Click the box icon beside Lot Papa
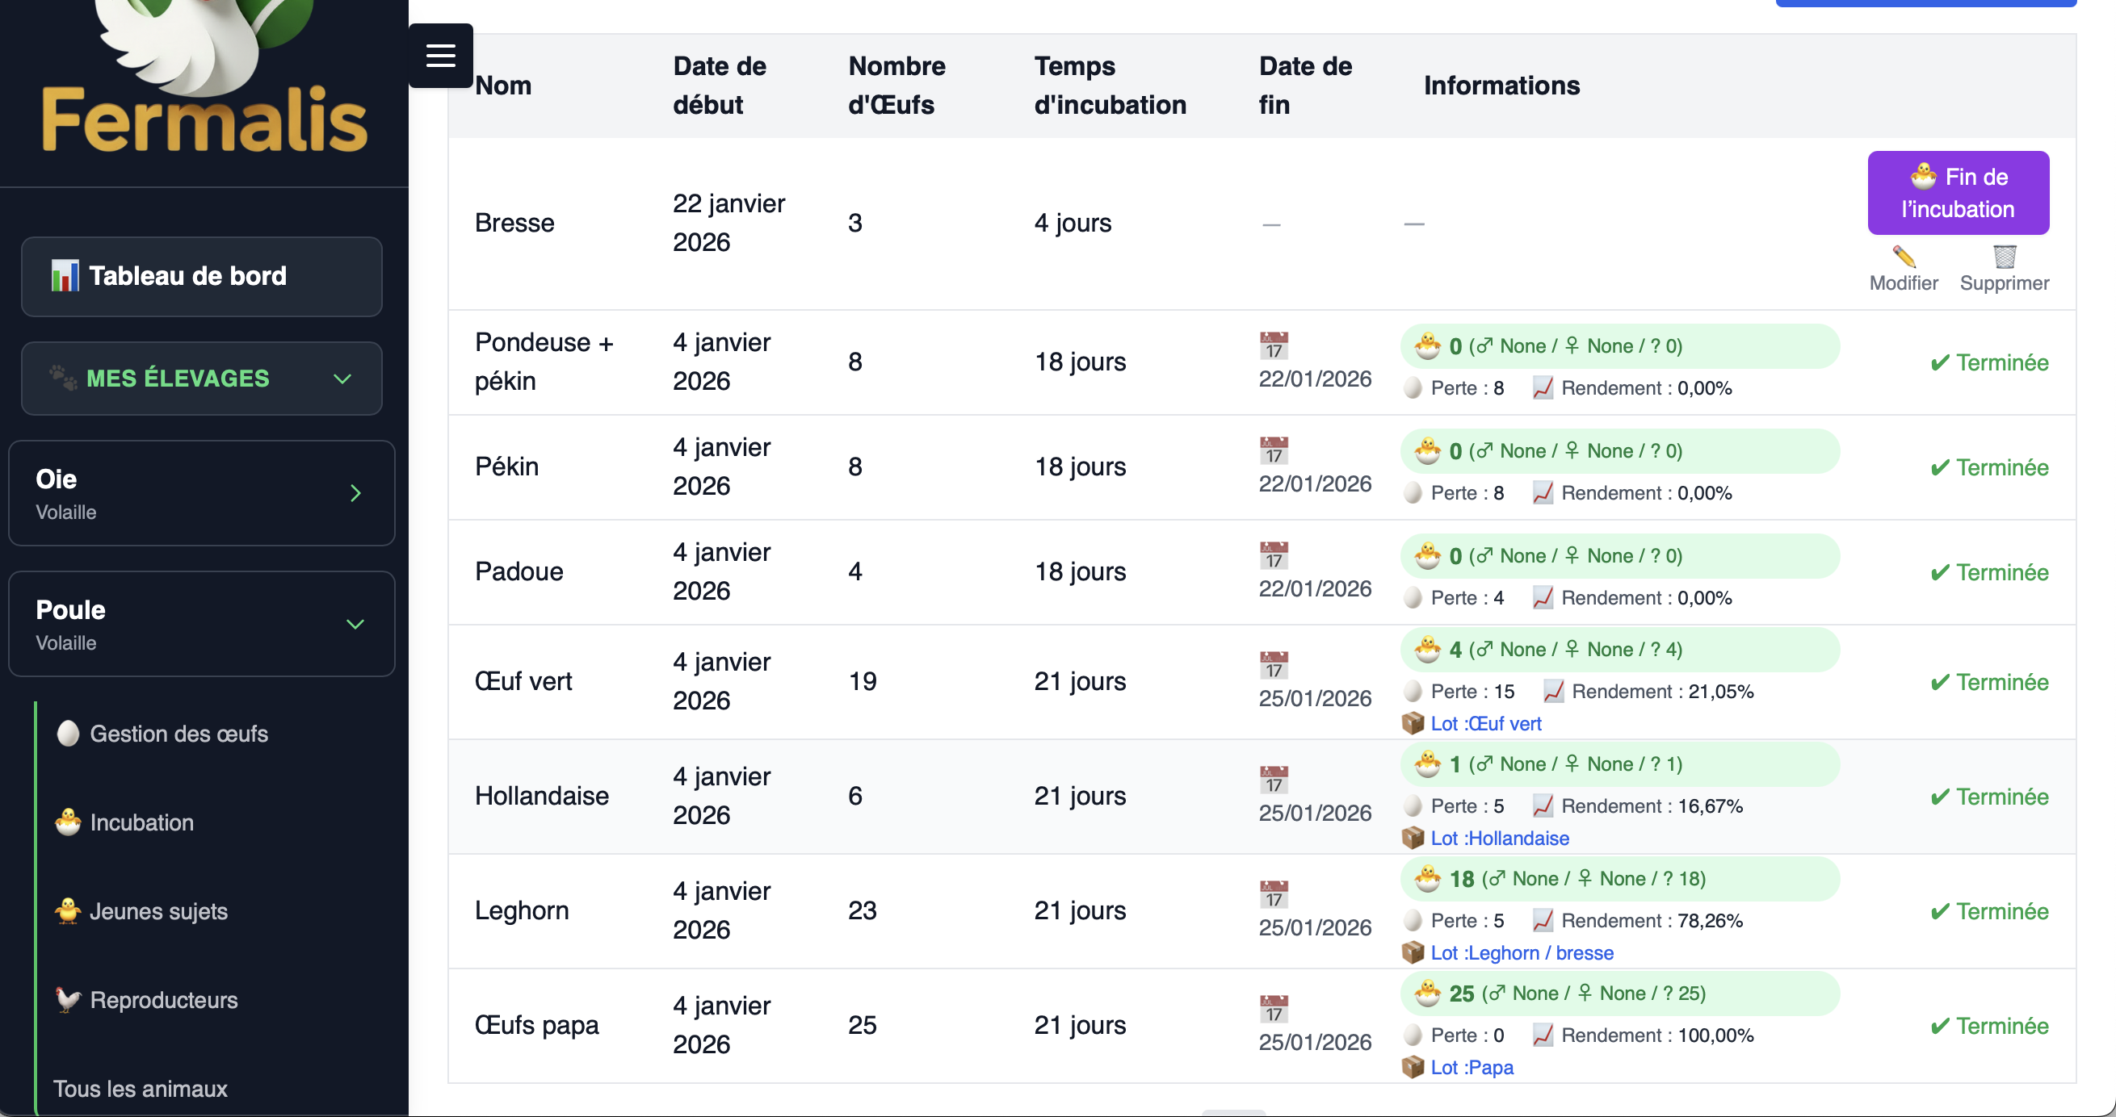Screen dimensions: 2116x1117 [1412, 1067]
